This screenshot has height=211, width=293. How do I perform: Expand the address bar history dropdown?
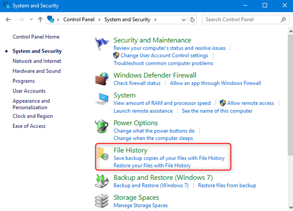coord(184,19)
